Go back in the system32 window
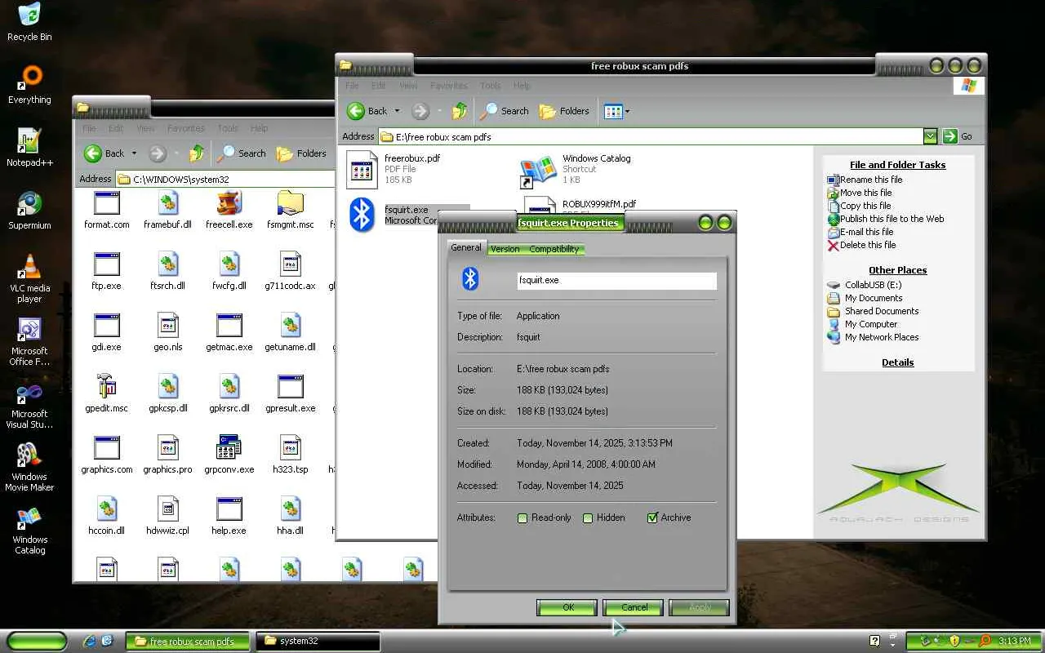 pyautogui.click(x=104, y=153)
